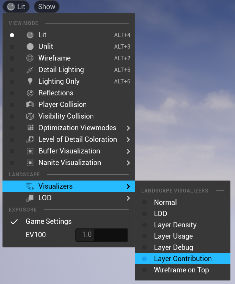Image resolution: width=235 pixels, height=284 pixels.
Task: Toggle the Game Settings checkmark
Action: tap(14, 221)
